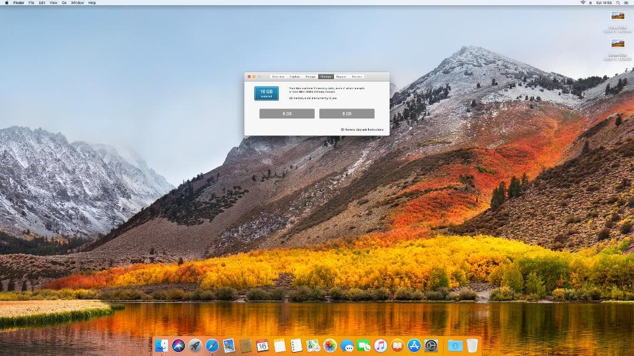Screen dimensions: 634x356
Task: Select the 16 GB installed memory slot
Action: click(x=266, y=94)
